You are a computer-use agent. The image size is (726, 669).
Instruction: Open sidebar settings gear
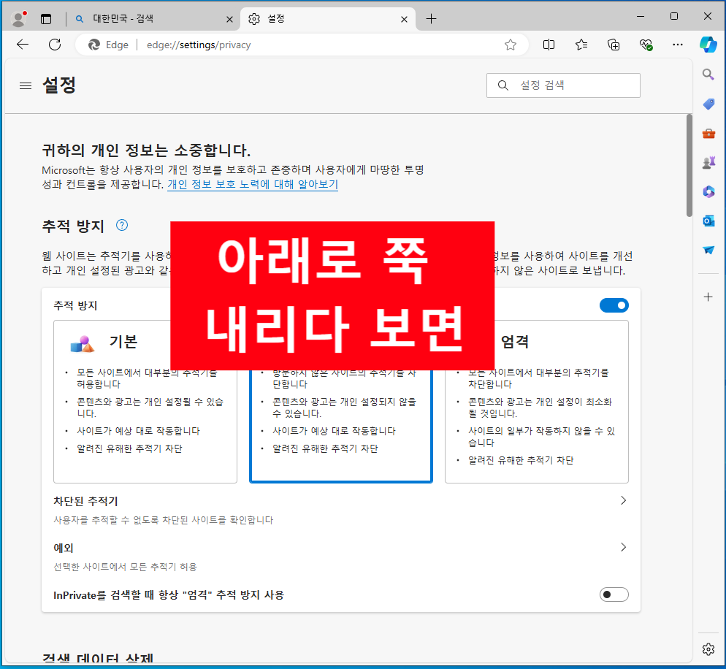coord(708,649)
